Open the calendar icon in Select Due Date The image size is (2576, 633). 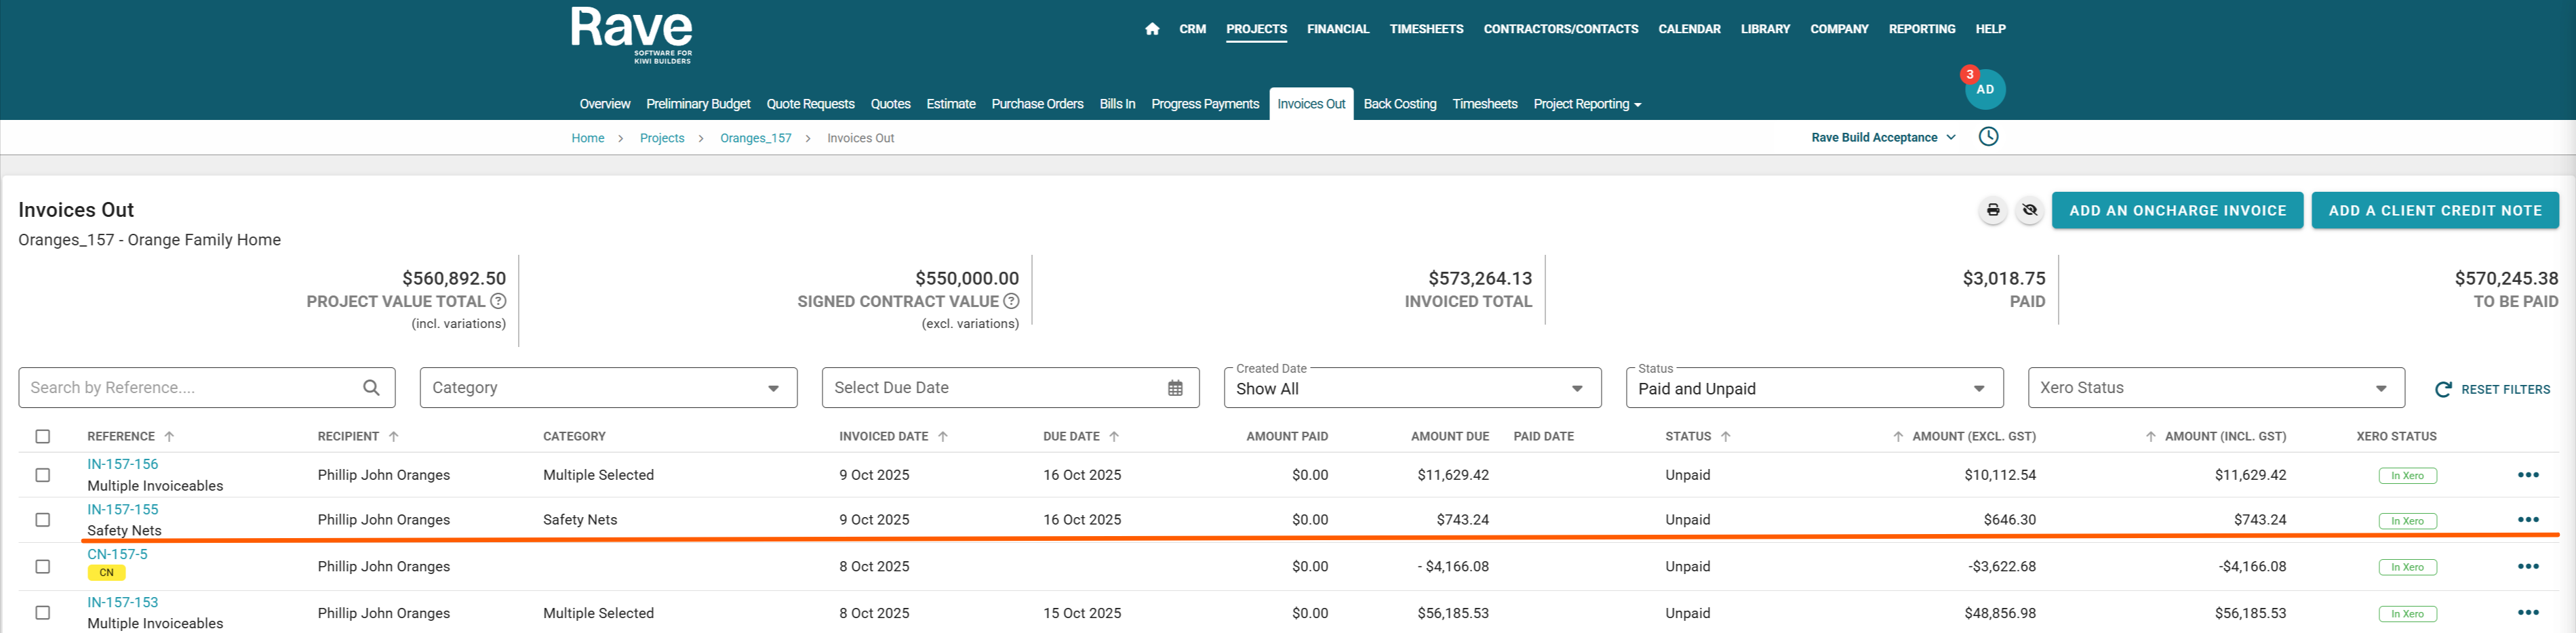1175,388
